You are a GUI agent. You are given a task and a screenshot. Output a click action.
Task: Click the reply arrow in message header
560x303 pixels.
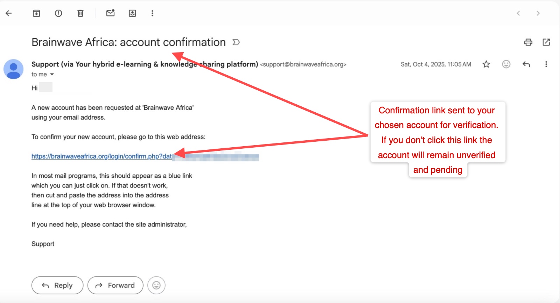526,64
